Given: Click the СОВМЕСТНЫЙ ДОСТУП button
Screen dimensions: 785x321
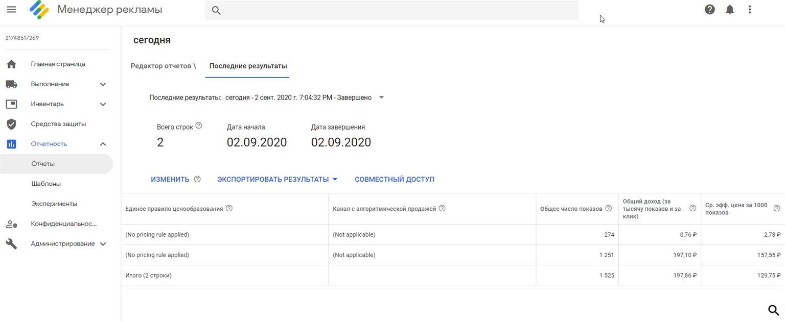Looking at the screenshot, I should (x=395, y=179).
